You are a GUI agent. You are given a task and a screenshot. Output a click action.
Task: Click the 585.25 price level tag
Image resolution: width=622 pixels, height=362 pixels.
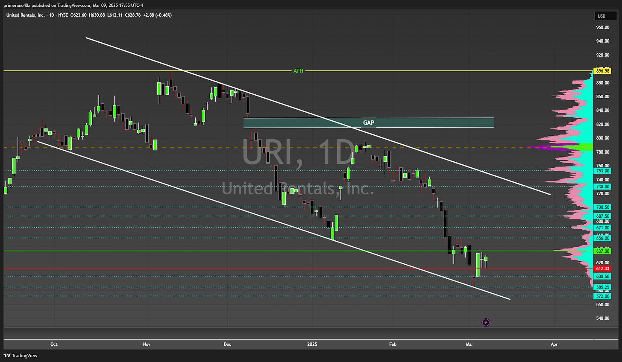[602, 287]
